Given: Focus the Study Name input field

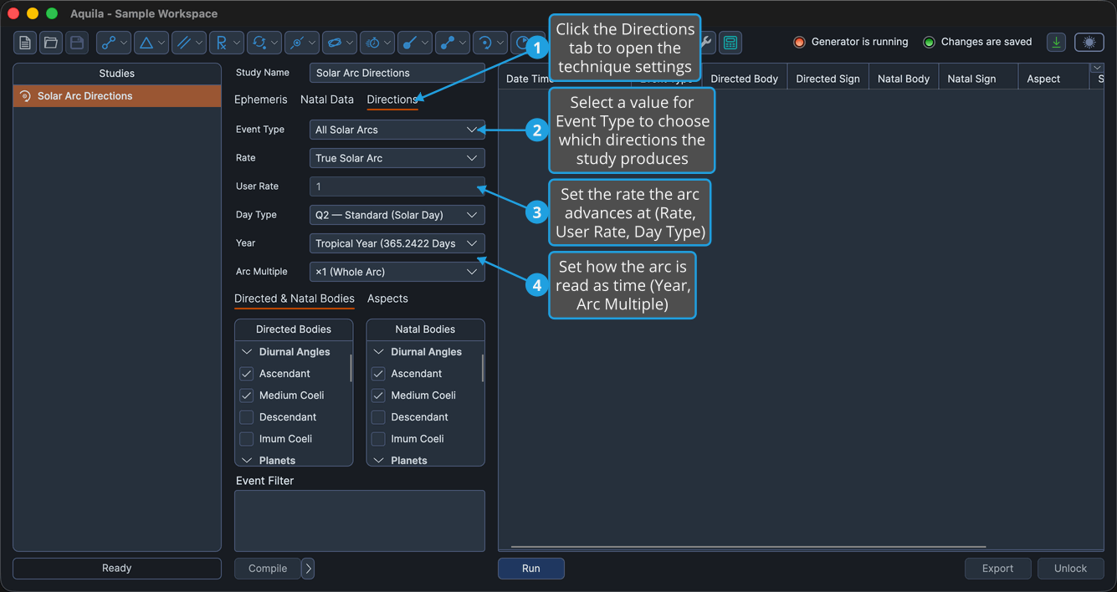Looking at the screenshot, I should tap(397, 73).
